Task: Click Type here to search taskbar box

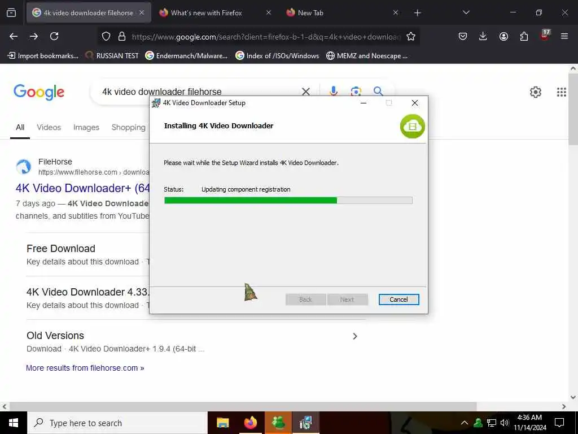Action: pos(117,423)
